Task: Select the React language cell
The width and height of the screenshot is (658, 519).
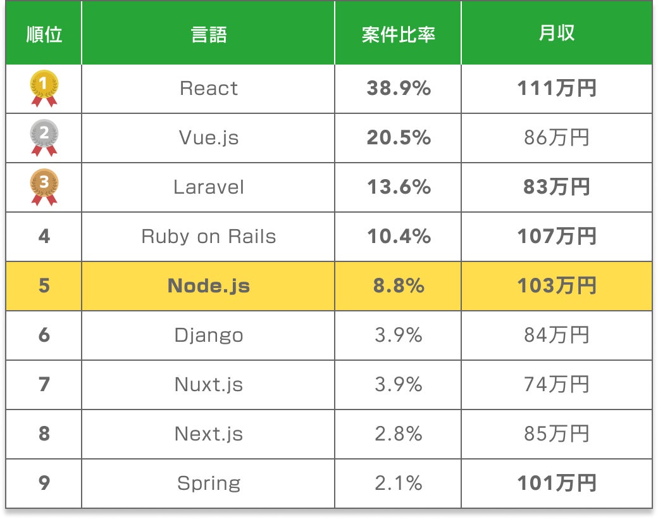Action: (x=208, y=89)
